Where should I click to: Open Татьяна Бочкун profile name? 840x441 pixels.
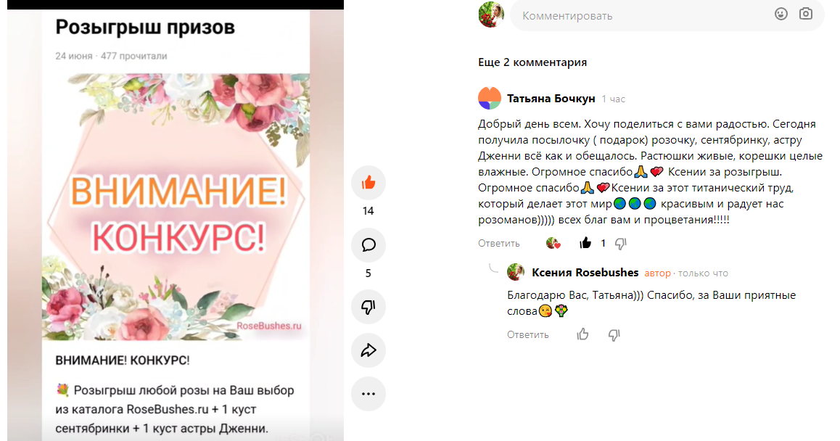[x=551, y=99]
